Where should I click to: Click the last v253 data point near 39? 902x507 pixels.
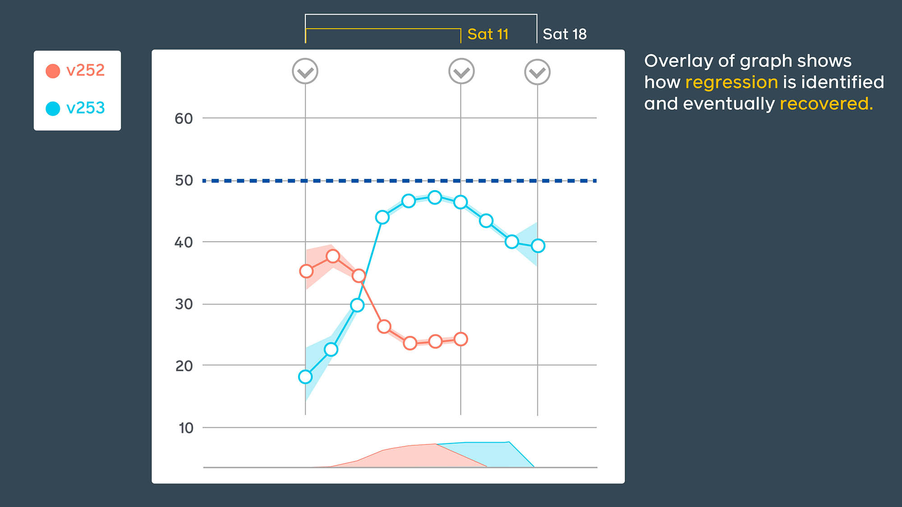coord(538,246)
